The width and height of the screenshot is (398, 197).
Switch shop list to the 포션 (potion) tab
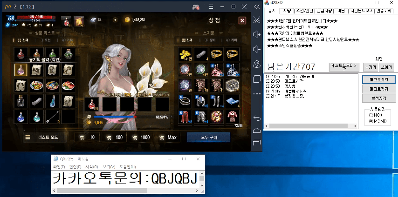tap(46, 40)
